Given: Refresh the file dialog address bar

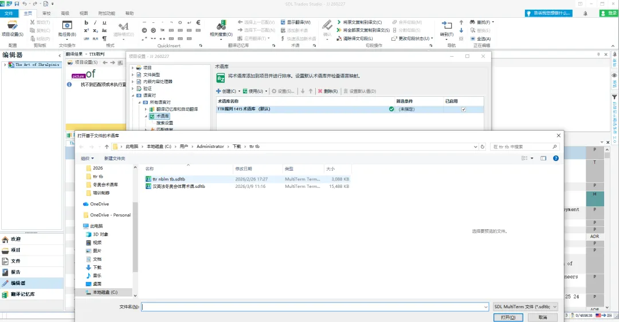Looking at the screenshot, I should [x=483, y=147].
